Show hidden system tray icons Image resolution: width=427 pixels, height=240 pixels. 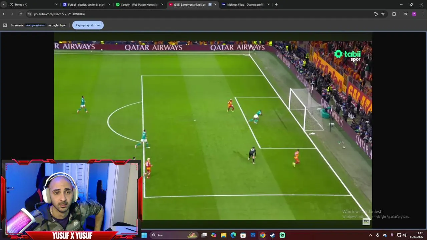point(370,235)
